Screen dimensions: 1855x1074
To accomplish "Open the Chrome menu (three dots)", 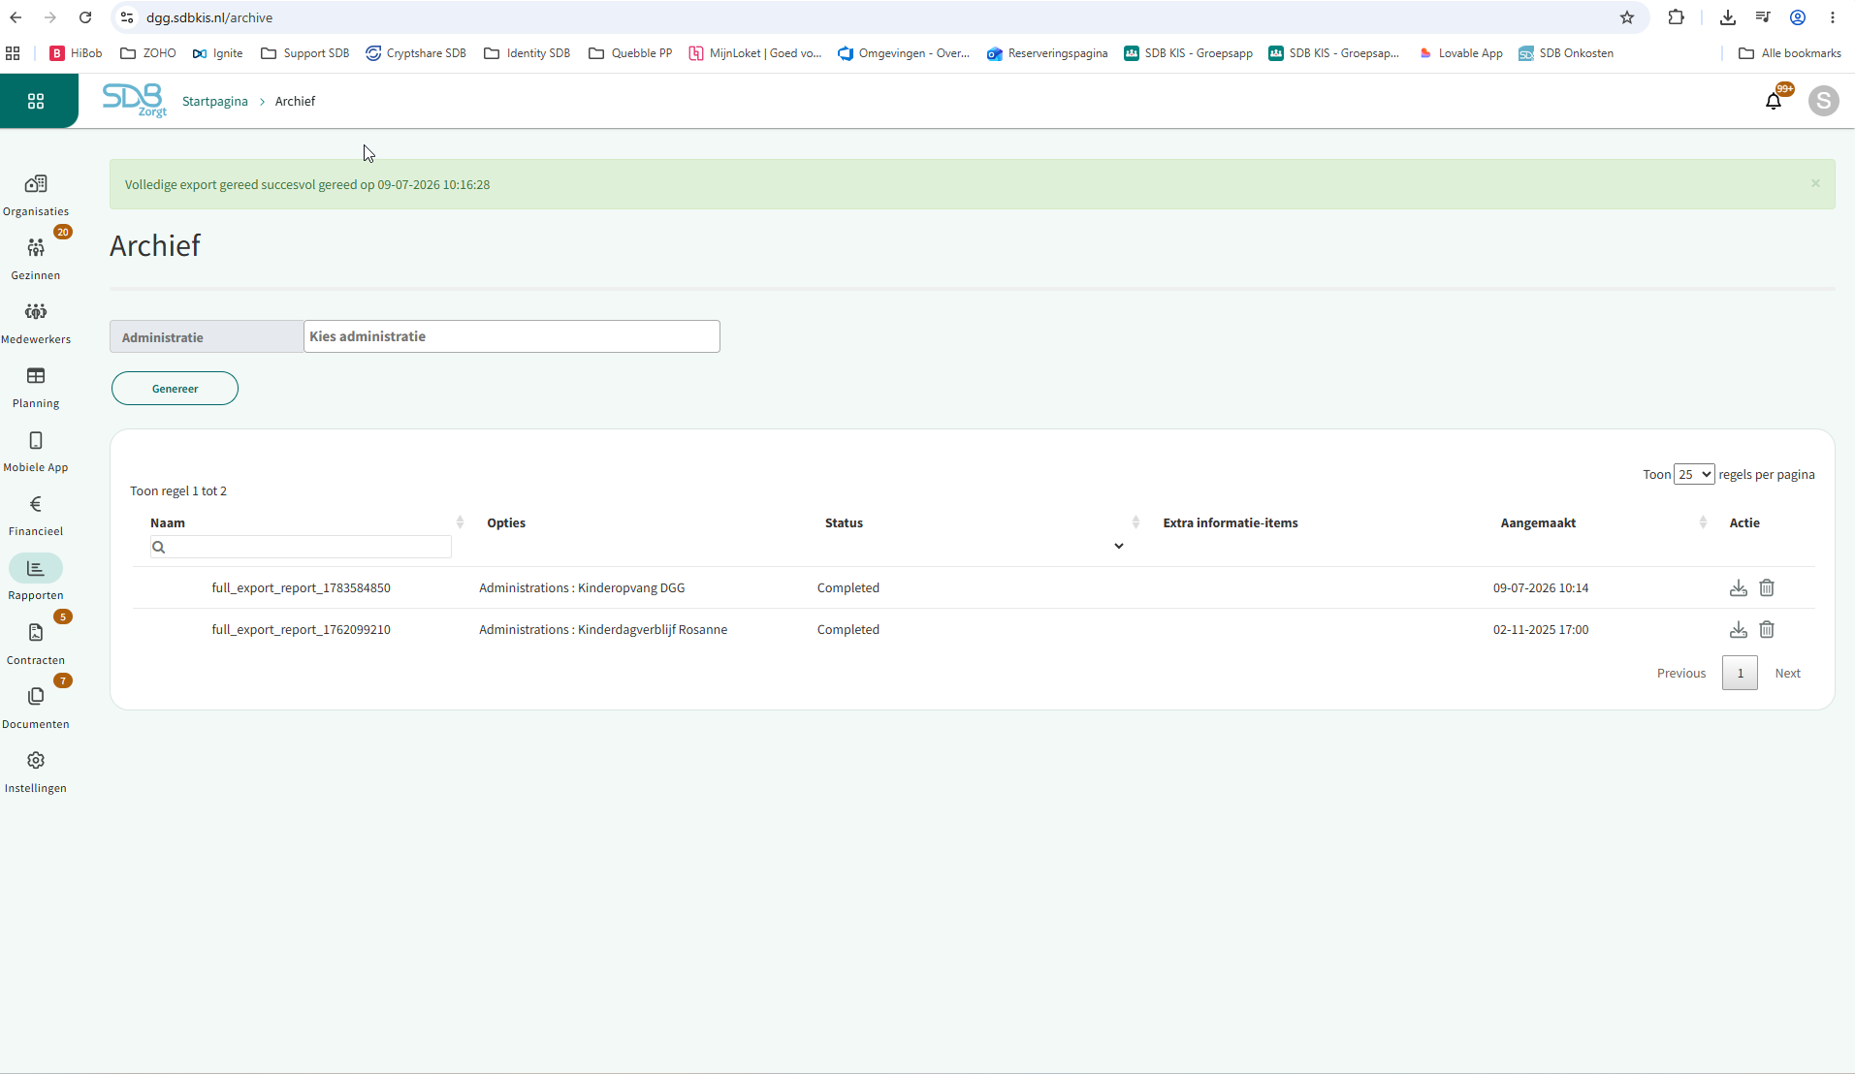I will (x=1833, y=17).
